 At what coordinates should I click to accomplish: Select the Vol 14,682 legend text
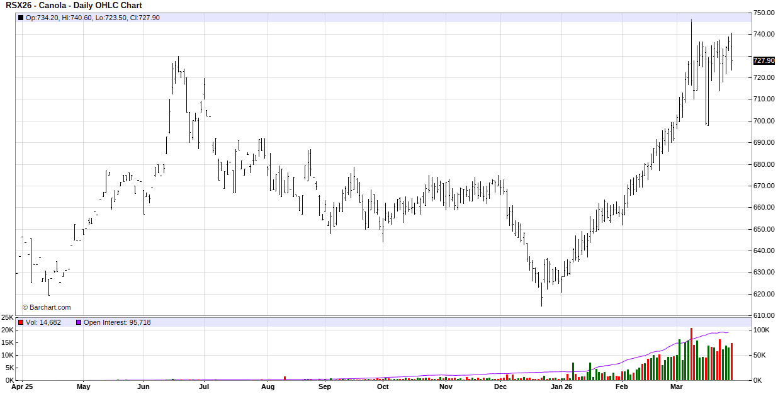[x=43, y=322]
